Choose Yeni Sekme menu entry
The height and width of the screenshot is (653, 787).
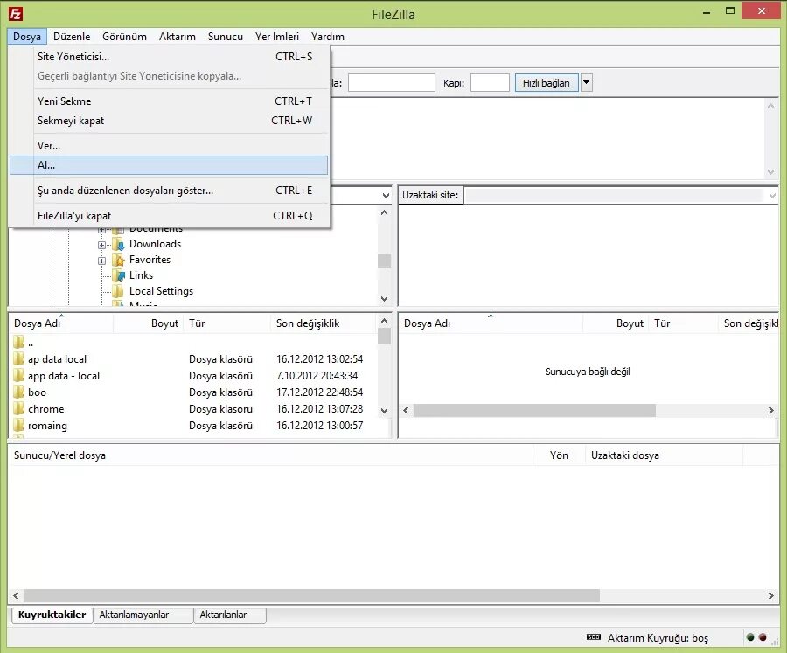(x=169, y=101)
